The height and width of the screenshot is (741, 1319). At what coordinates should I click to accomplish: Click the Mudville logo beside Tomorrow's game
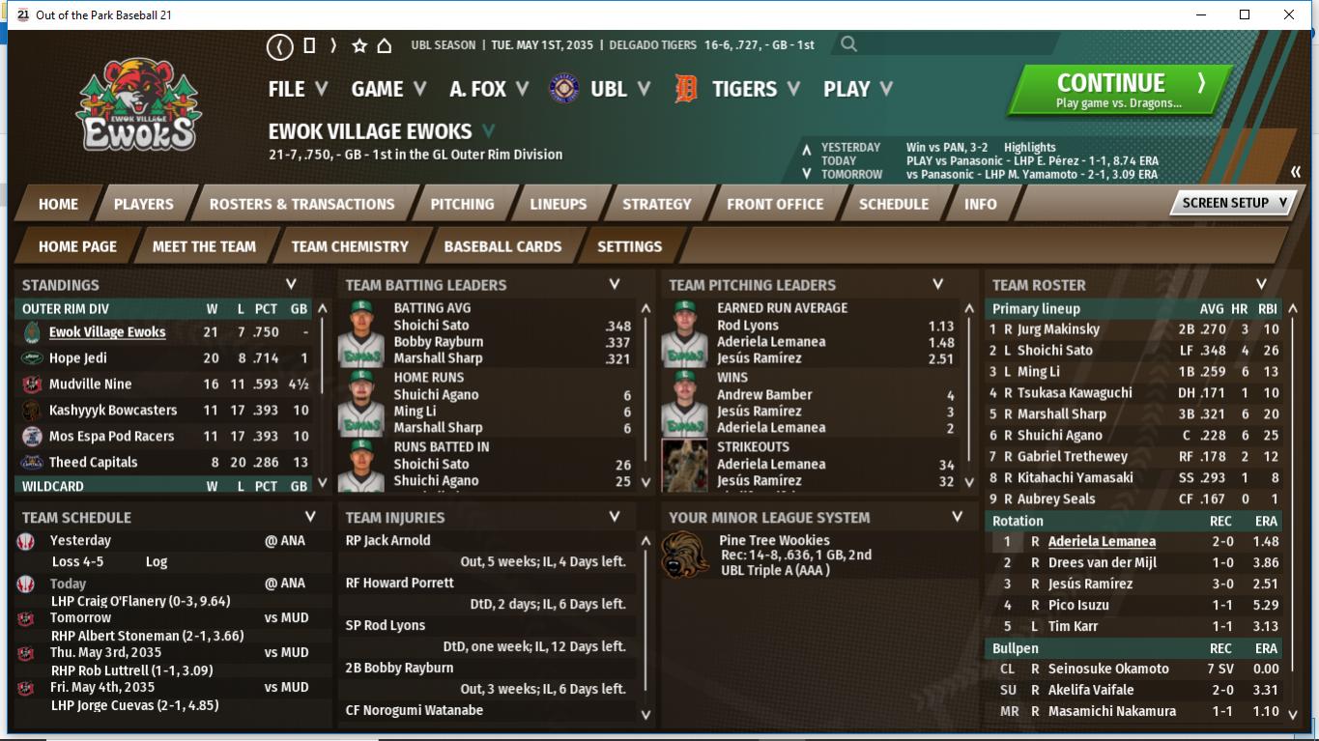click(26, 618)
